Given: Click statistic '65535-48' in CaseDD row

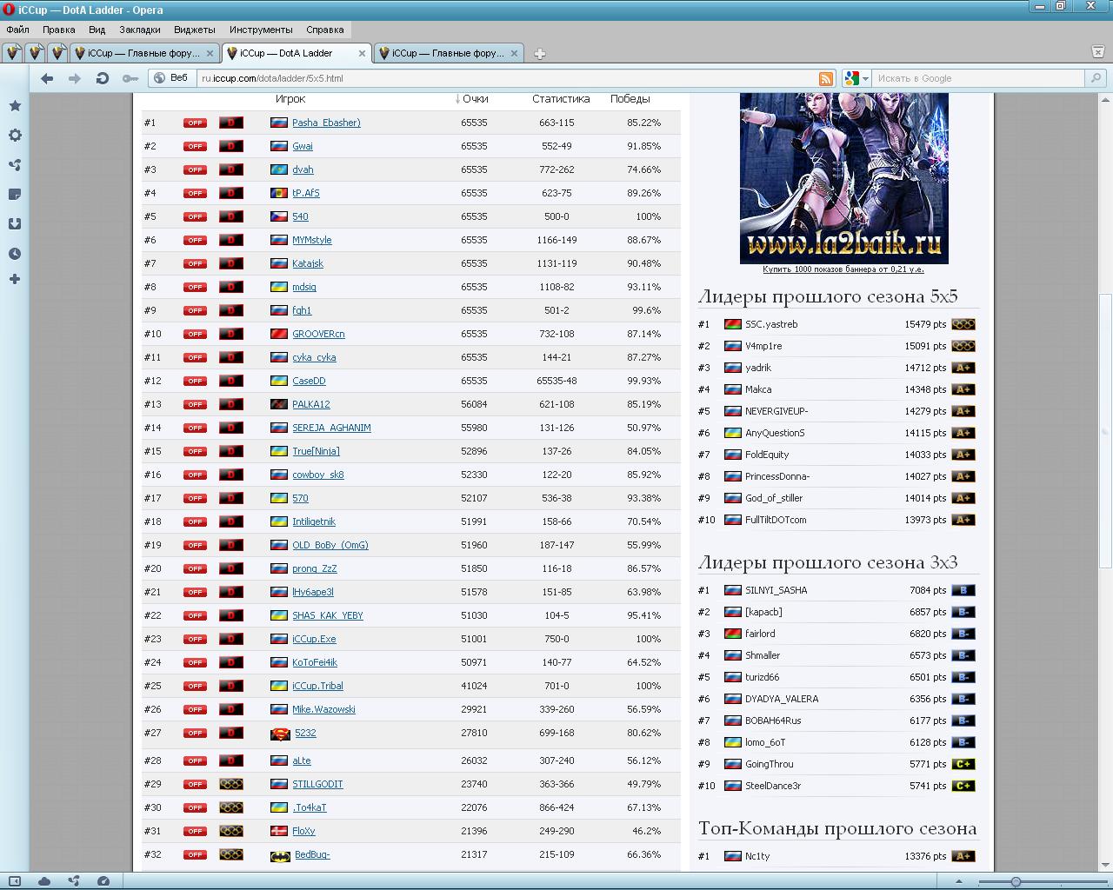Looking at the screenshot, I should 556,381.
